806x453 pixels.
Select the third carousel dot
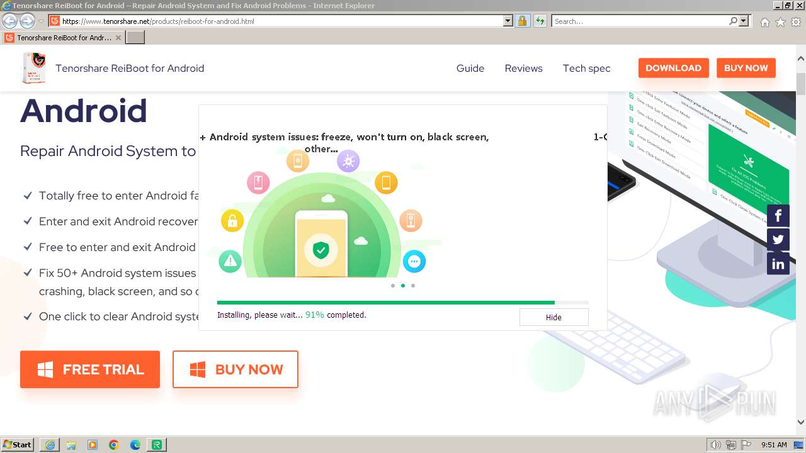tap(413, 286)
